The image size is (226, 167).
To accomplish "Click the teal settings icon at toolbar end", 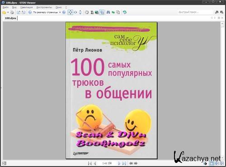I will (x=125, y=12).
